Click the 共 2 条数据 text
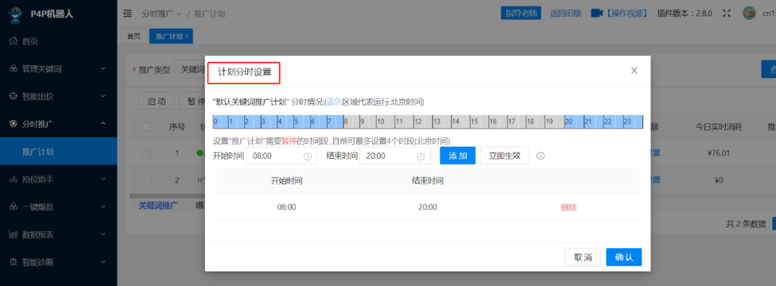The image size is (776, 286). pos(746,223)
